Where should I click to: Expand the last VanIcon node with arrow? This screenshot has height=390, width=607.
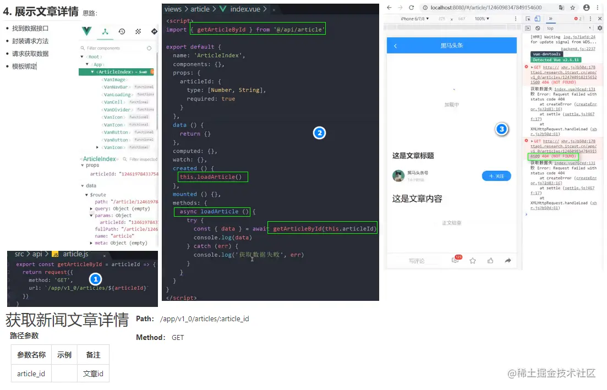(97, 147)
